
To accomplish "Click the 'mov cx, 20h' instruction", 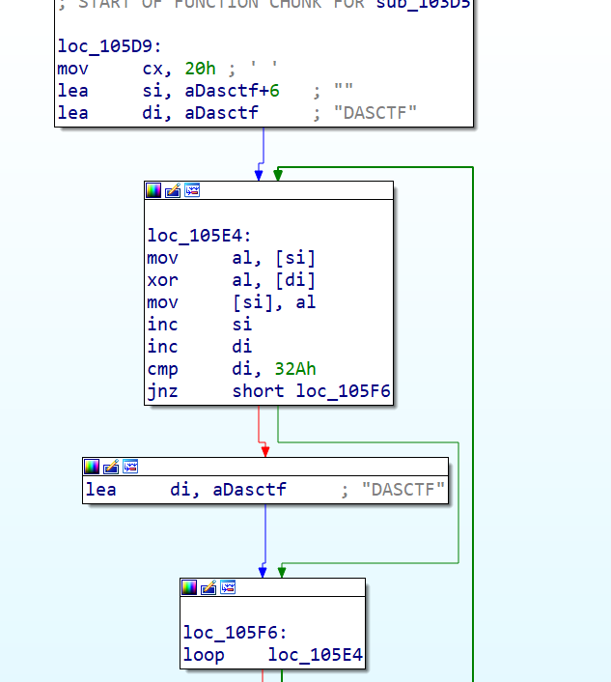I will click(136, 69).
